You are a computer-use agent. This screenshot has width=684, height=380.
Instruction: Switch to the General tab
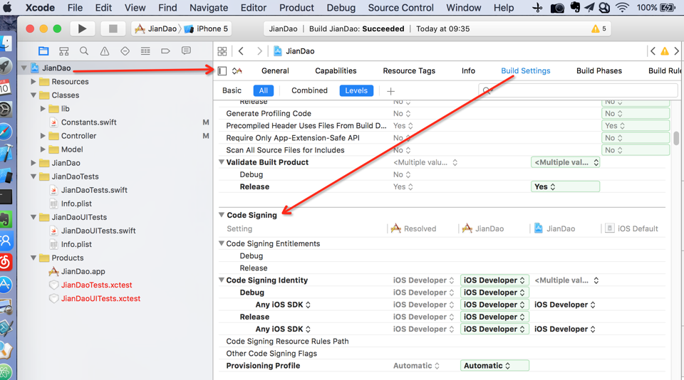275,70
